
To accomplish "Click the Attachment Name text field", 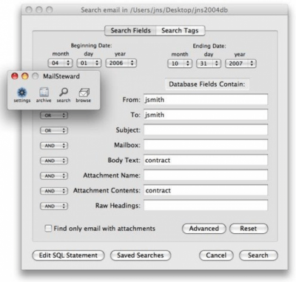I will [x=206, y=175].
